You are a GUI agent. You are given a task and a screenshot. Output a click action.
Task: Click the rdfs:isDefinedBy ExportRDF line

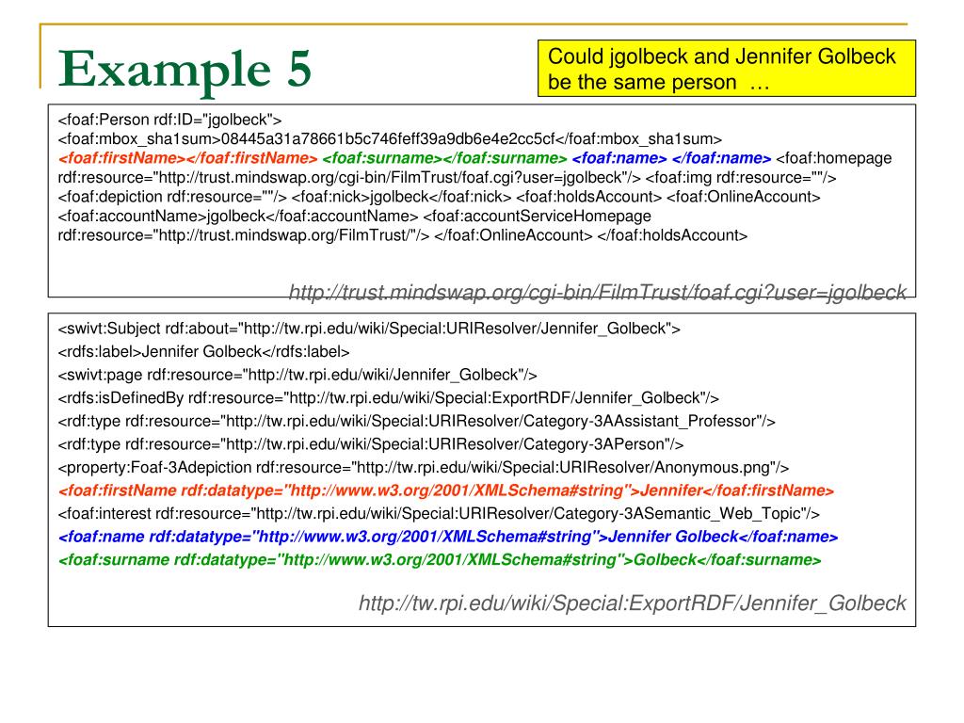click(x=389, y=398)
